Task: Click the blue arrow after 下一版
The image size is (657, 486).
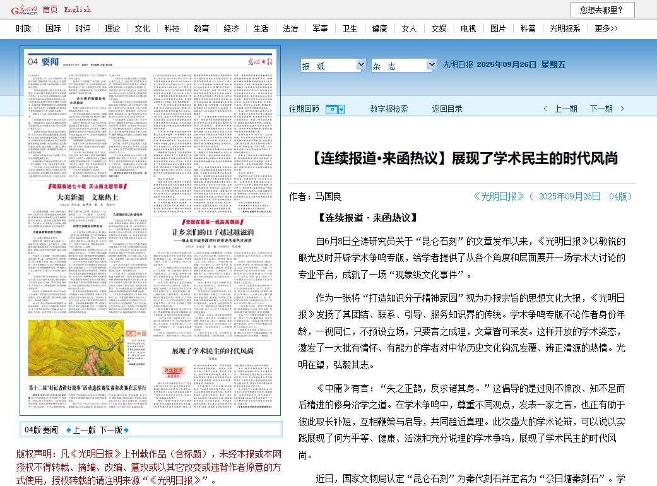Action: (126, 430)
